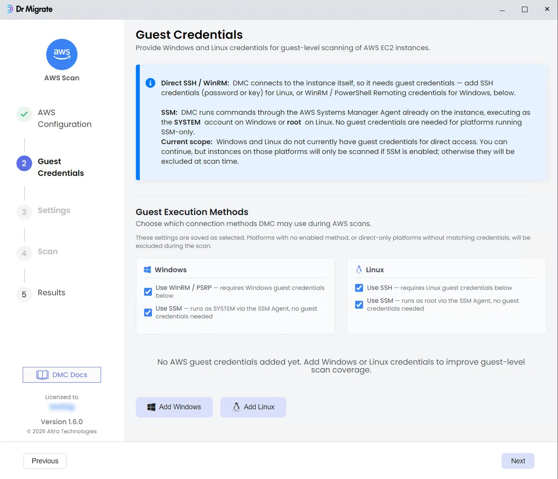Maximize the Dr Migrate window
Viewport: 558px width, 479px height.
pos(525,9)
